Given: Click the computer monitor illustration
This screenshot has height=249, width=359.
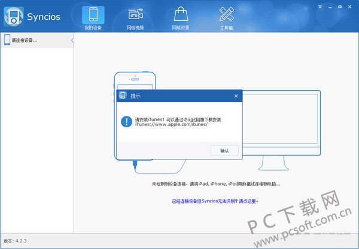Looking at the screenshot, I should point(281,130).
